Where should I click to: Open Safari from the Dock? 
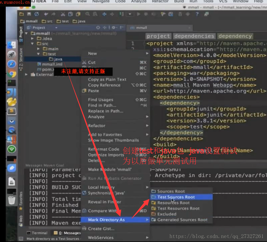pyautogui.click(x=12, y=64)
